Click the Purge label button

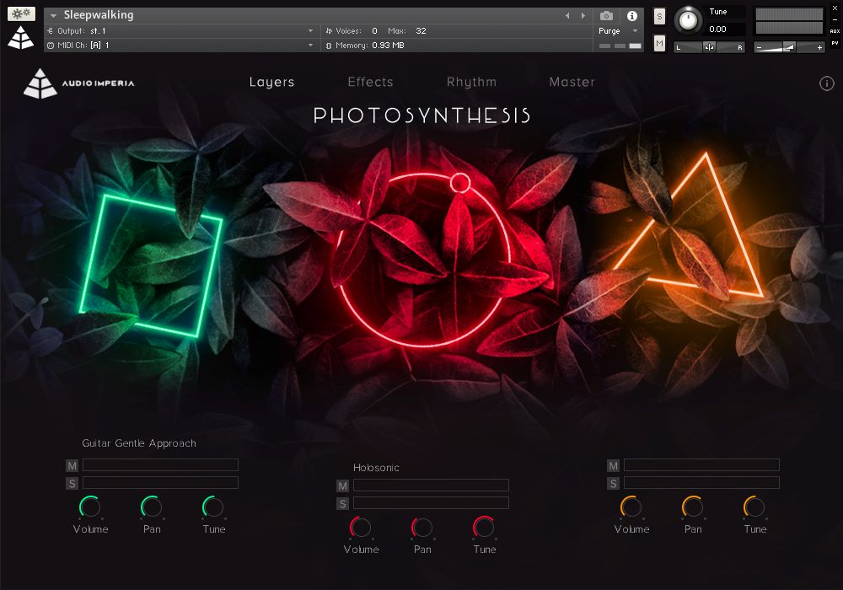pyautogui.click(x=609, y=31)
